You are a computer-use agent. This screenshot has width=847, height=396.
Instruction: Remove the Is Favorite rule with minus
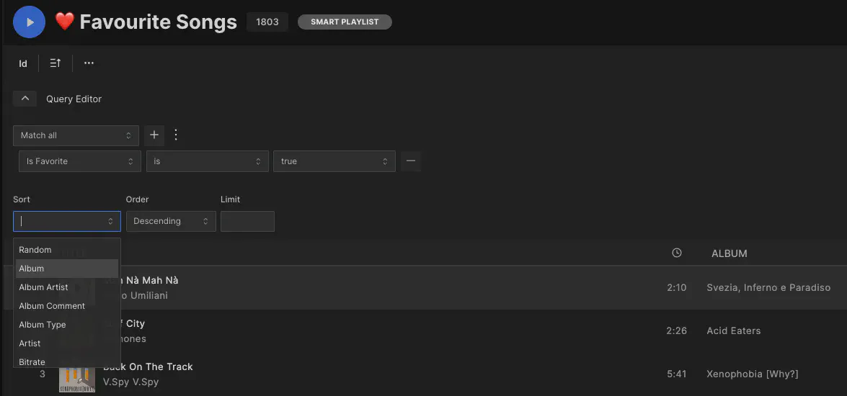click(411, 161)
